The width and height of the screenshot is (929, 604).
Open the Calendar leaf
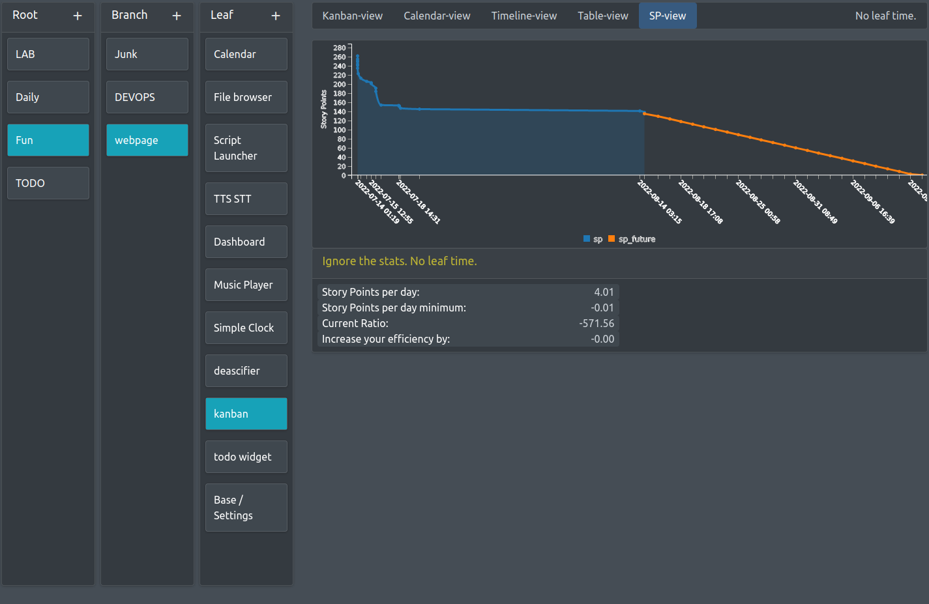[246, 54]
